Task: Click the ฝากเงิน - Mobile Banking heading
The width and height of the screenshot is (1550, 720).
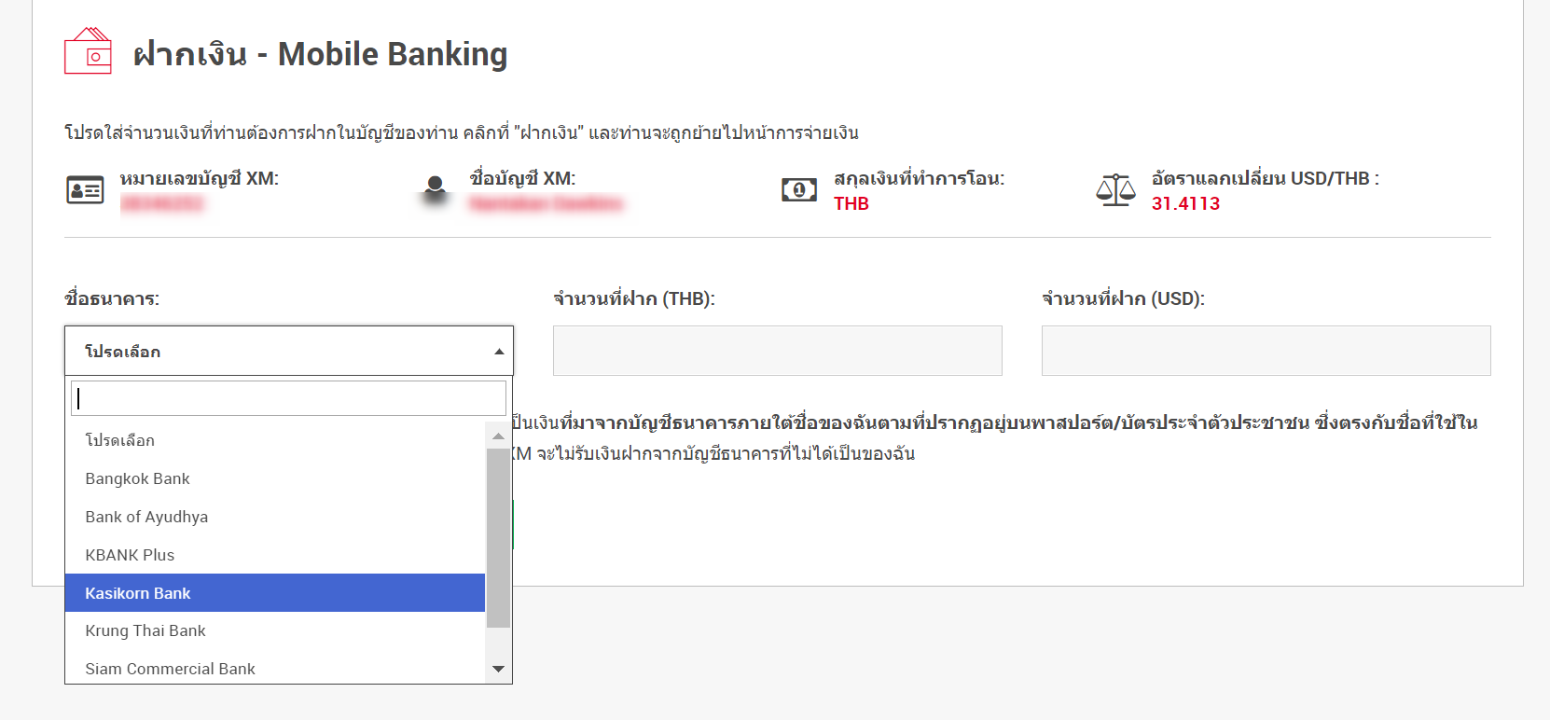Action: pyautogui.click(x=321, y=54)
